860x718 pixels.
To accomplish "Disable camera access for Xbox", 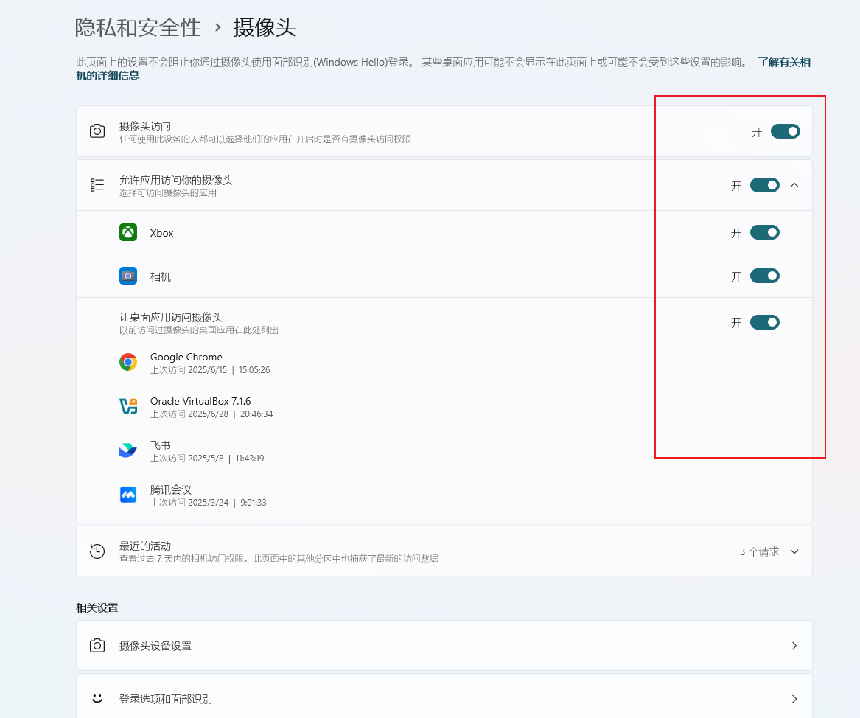I will click(x=764, y=232).
